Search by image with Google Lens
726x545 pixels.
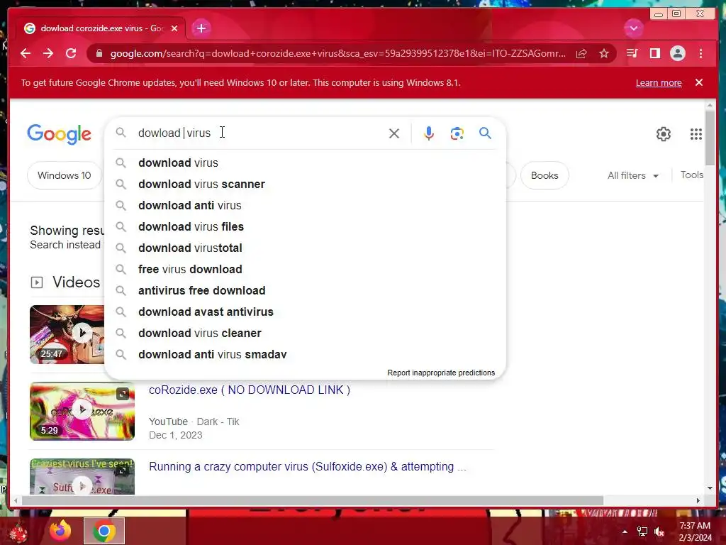tap(457, 133)
